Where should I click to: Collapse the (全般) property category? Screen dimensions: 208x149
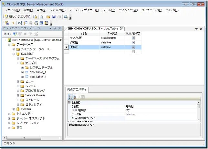point(69,102)
